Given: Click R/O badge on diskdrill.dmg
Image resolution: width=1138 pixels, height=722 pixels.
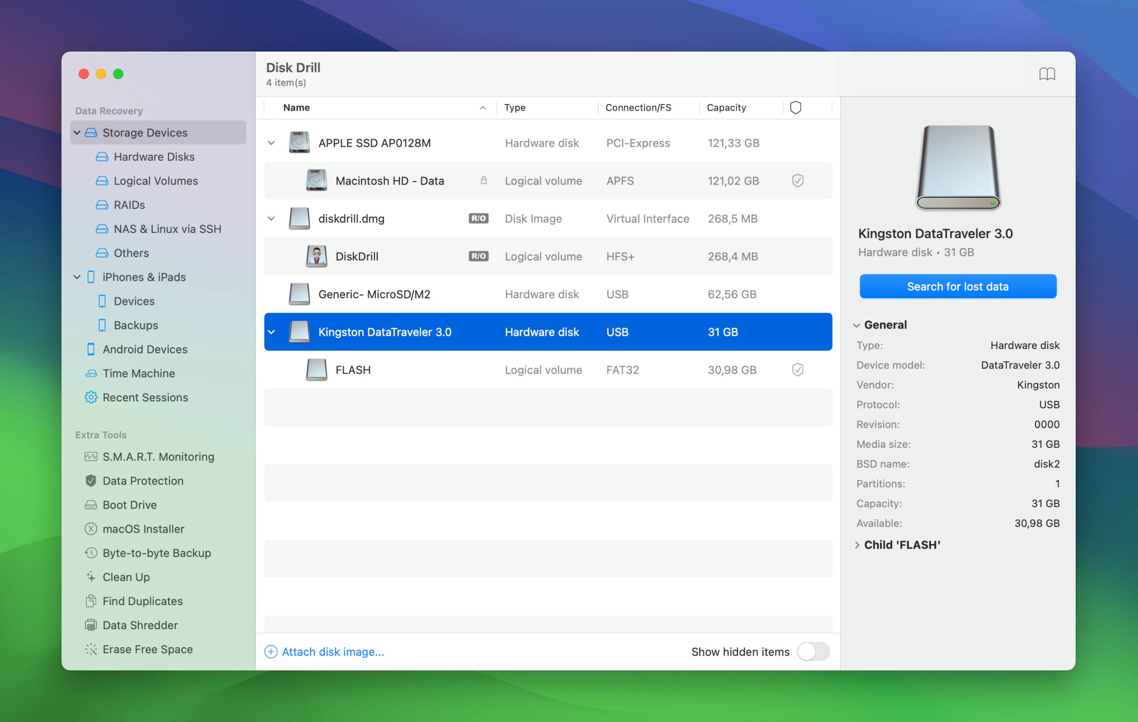Looking at the screenshot, I should tap(478, 218).
